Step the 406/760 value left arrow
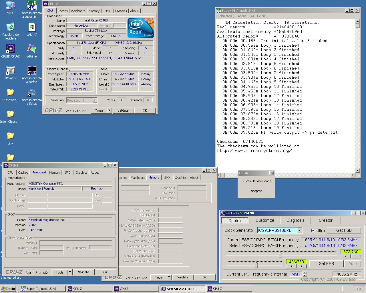 pyautogui.click(x=291, y=266)
